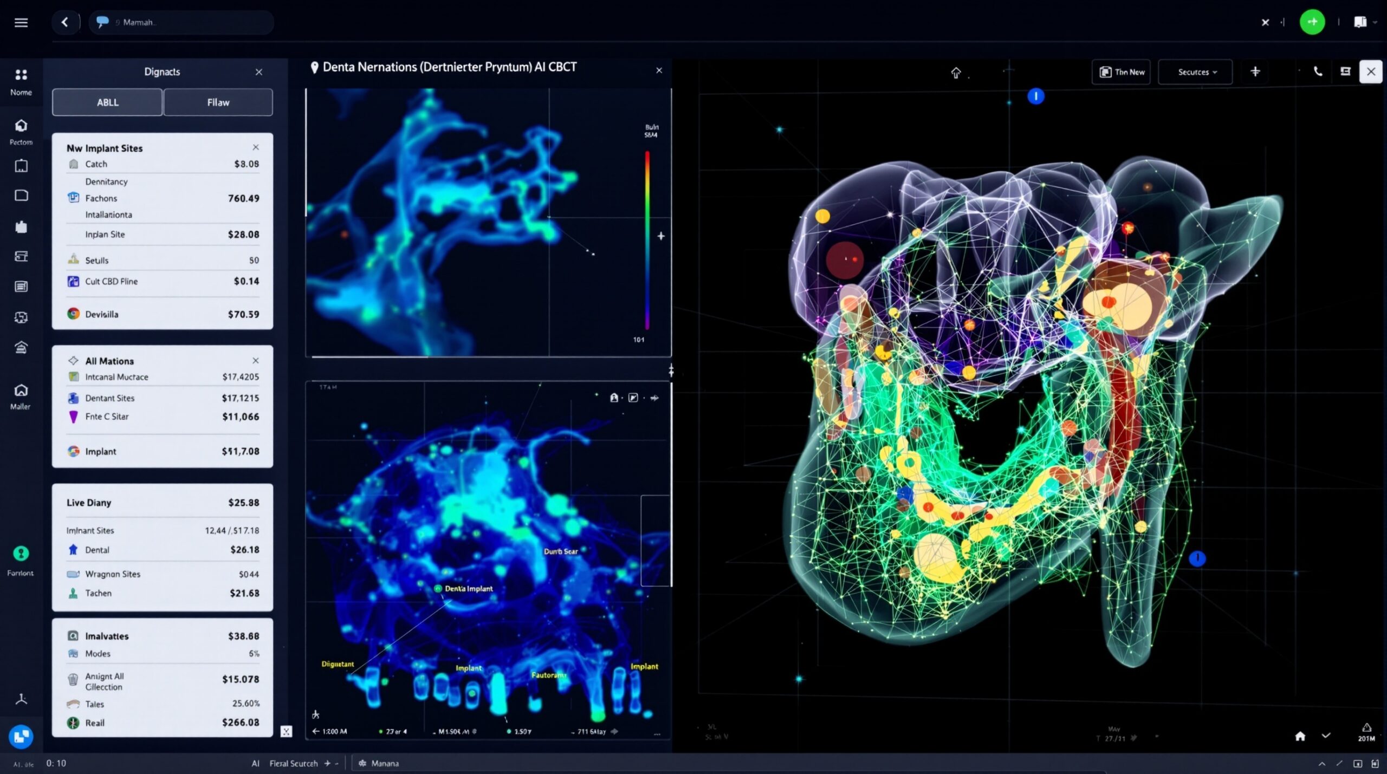Click the Thn New button
Screen dimensions: 1387x774
click(x=1121, y=71)
